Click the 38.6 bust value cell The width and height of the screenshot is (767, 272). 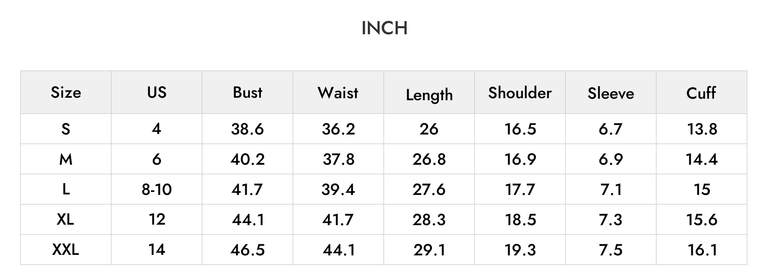[x=247, y=129]
